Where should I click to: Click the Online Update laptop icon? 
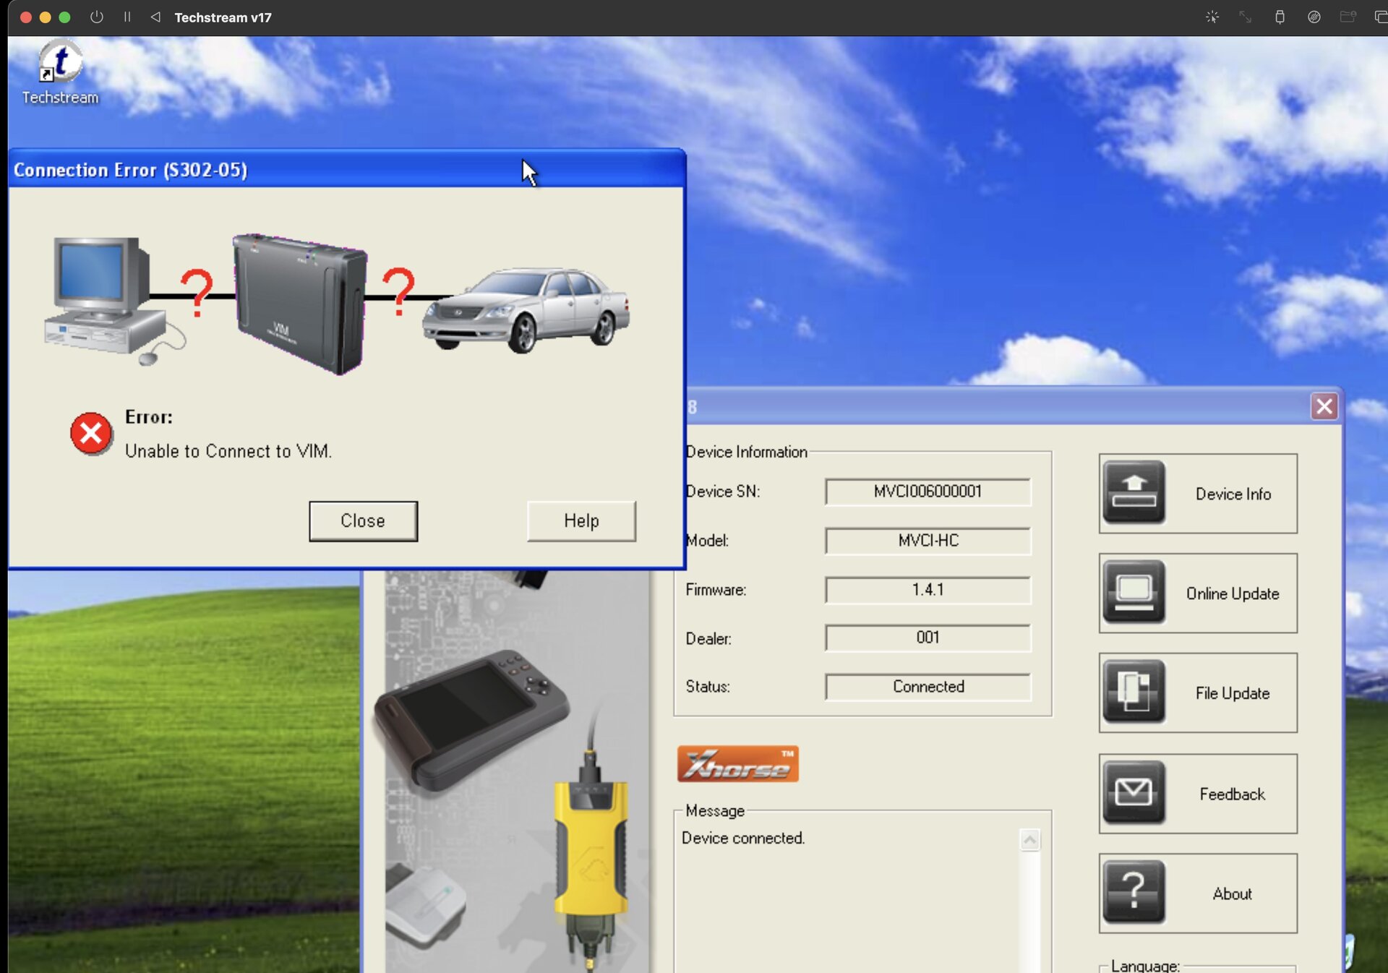[1134, 593]
